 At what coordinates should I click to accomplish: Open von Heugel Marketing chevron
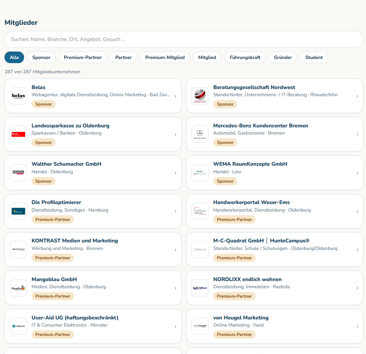click(x=357, y=327)
